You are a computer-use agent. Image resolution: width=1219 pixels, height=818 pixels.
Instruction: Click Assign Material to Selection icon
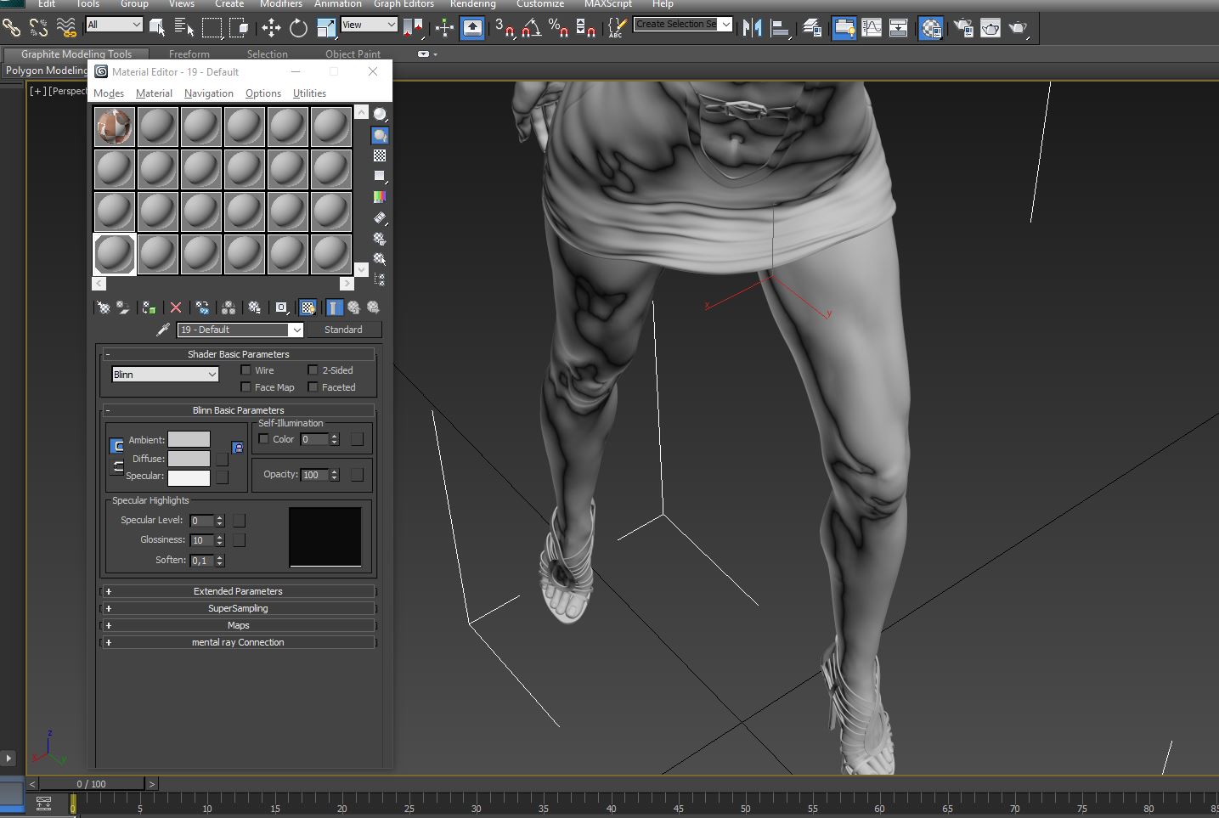[150, 307]
